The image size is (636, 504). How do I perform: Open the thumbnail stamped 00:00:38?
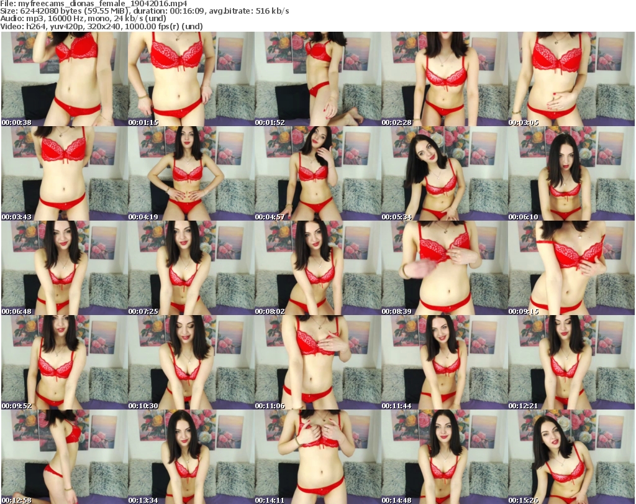coord(65,79)
